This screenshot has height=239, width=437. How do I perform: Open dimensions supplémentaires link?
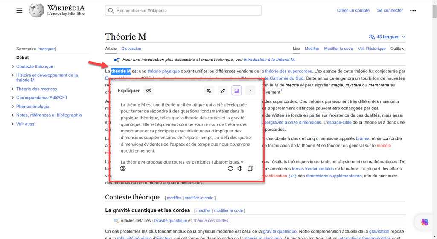(x=334, y=176)
